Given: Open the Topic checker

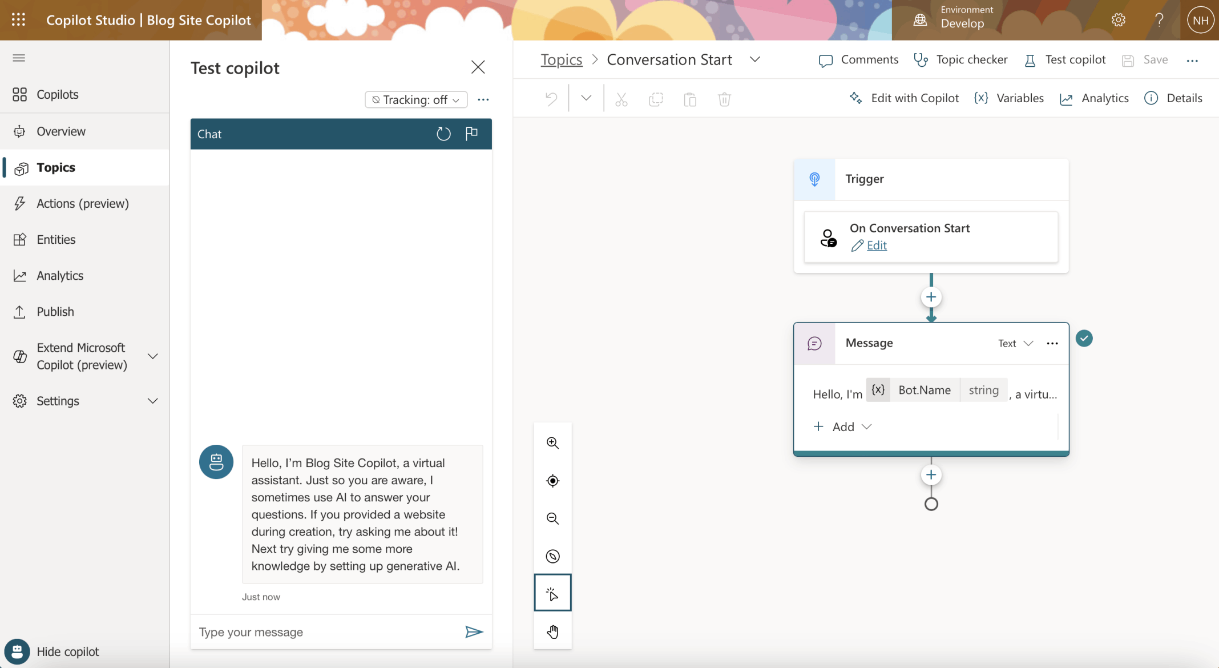Looking at the screenshot, I should click(961, 59).
